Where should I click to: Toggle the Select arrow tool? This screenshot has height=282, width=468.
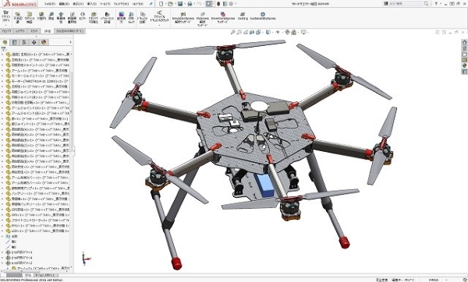pos(209,4)
